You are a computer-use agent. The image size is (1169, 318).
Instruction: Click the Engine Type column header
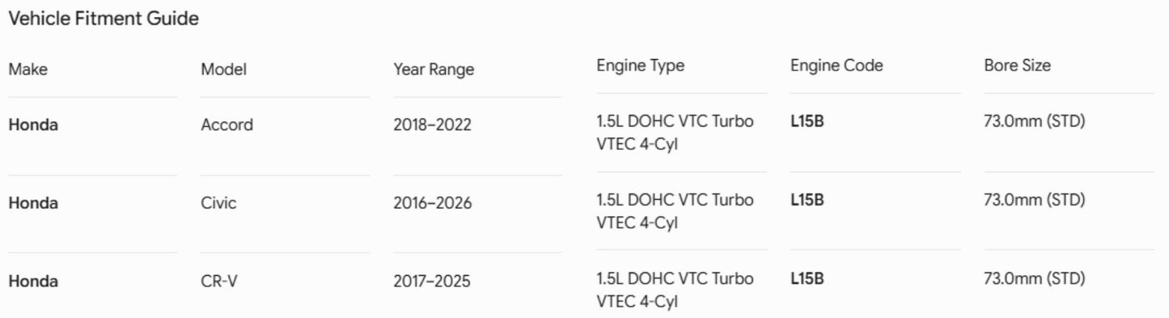point(640,66)
